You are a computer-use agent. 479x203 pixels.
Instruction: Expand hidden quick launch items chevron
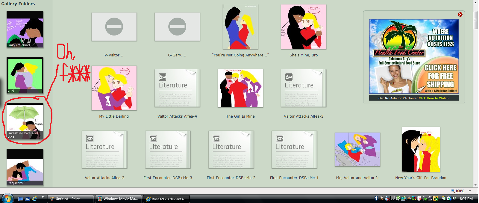pyautogui.click(x=43, y=197)
